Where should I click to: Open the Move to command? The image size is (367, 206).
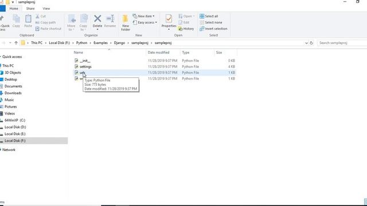(x=71, y=23)
